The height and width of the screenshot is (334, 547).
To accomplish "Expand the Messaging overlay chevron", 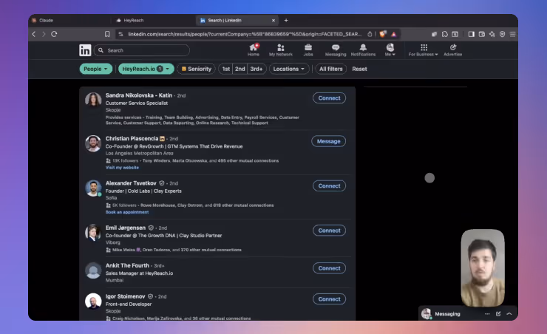I will tap(509, 314).
